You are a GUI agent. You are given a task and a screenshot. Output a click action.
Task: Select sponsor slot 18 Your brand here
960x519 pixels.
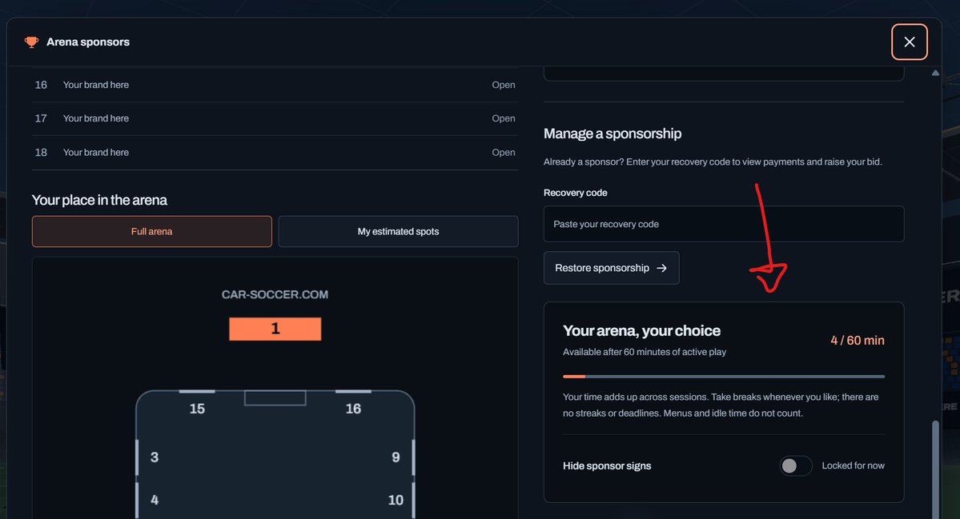tap(275, 152)
